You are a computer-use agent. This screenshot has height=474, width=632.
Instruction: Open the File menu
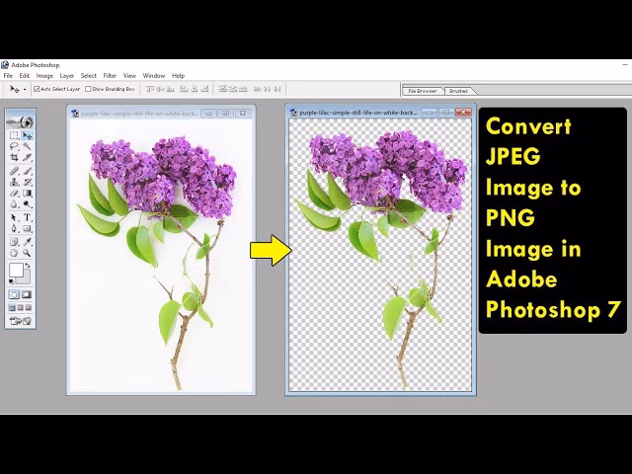tap(8, 75)
